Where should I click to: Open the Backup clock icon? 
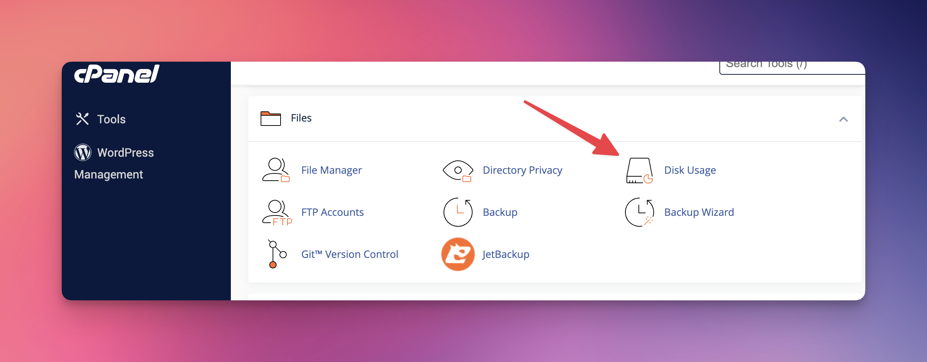click(457, 212)
